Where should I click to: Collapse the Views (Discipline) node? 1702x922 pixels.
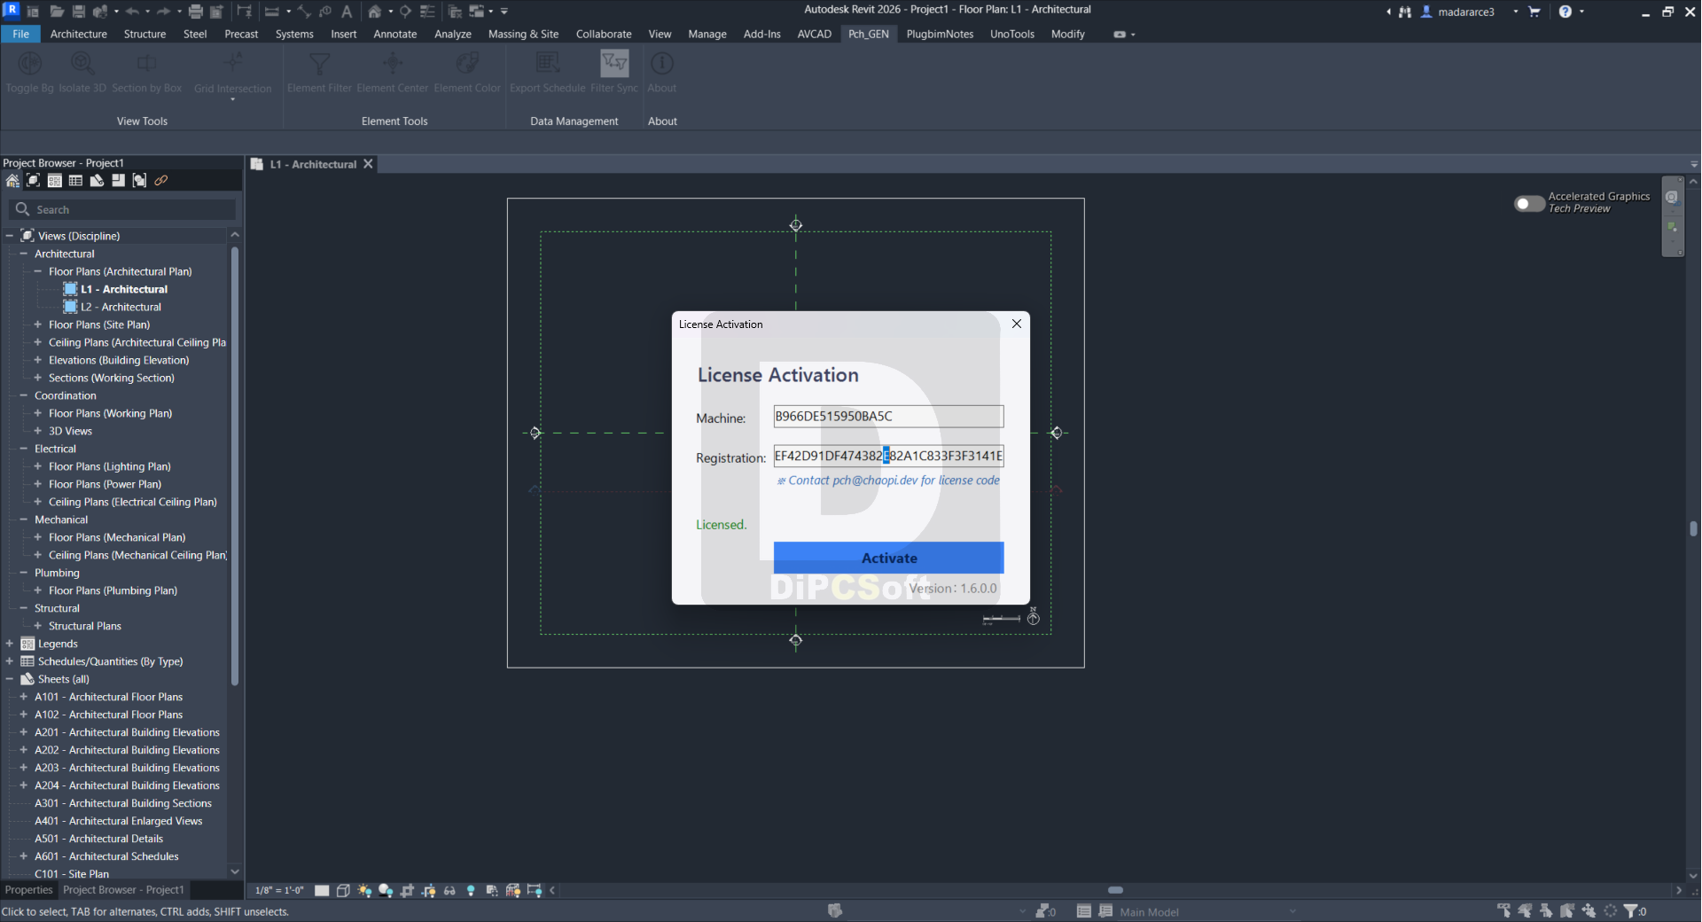click(x=10, y=236)
